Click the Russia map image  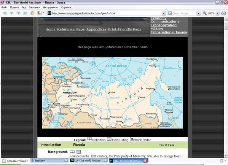click(x=112, y=93)
